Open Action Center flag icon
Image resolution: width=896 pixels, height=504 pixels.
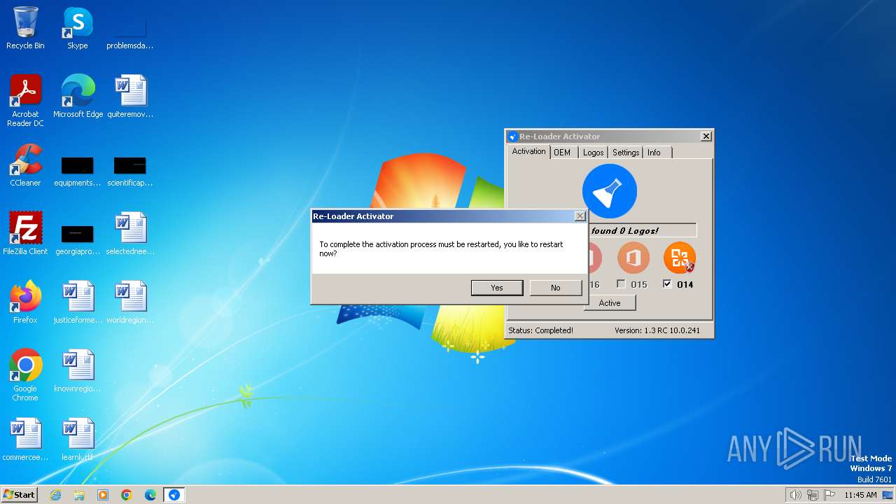829,495
